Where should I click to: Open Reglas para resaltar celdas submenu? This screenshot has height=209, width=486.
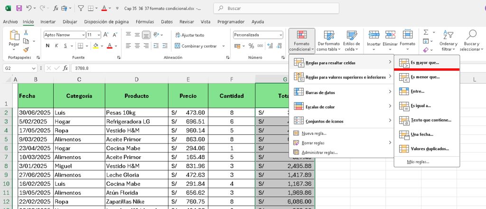click(342, 63)
